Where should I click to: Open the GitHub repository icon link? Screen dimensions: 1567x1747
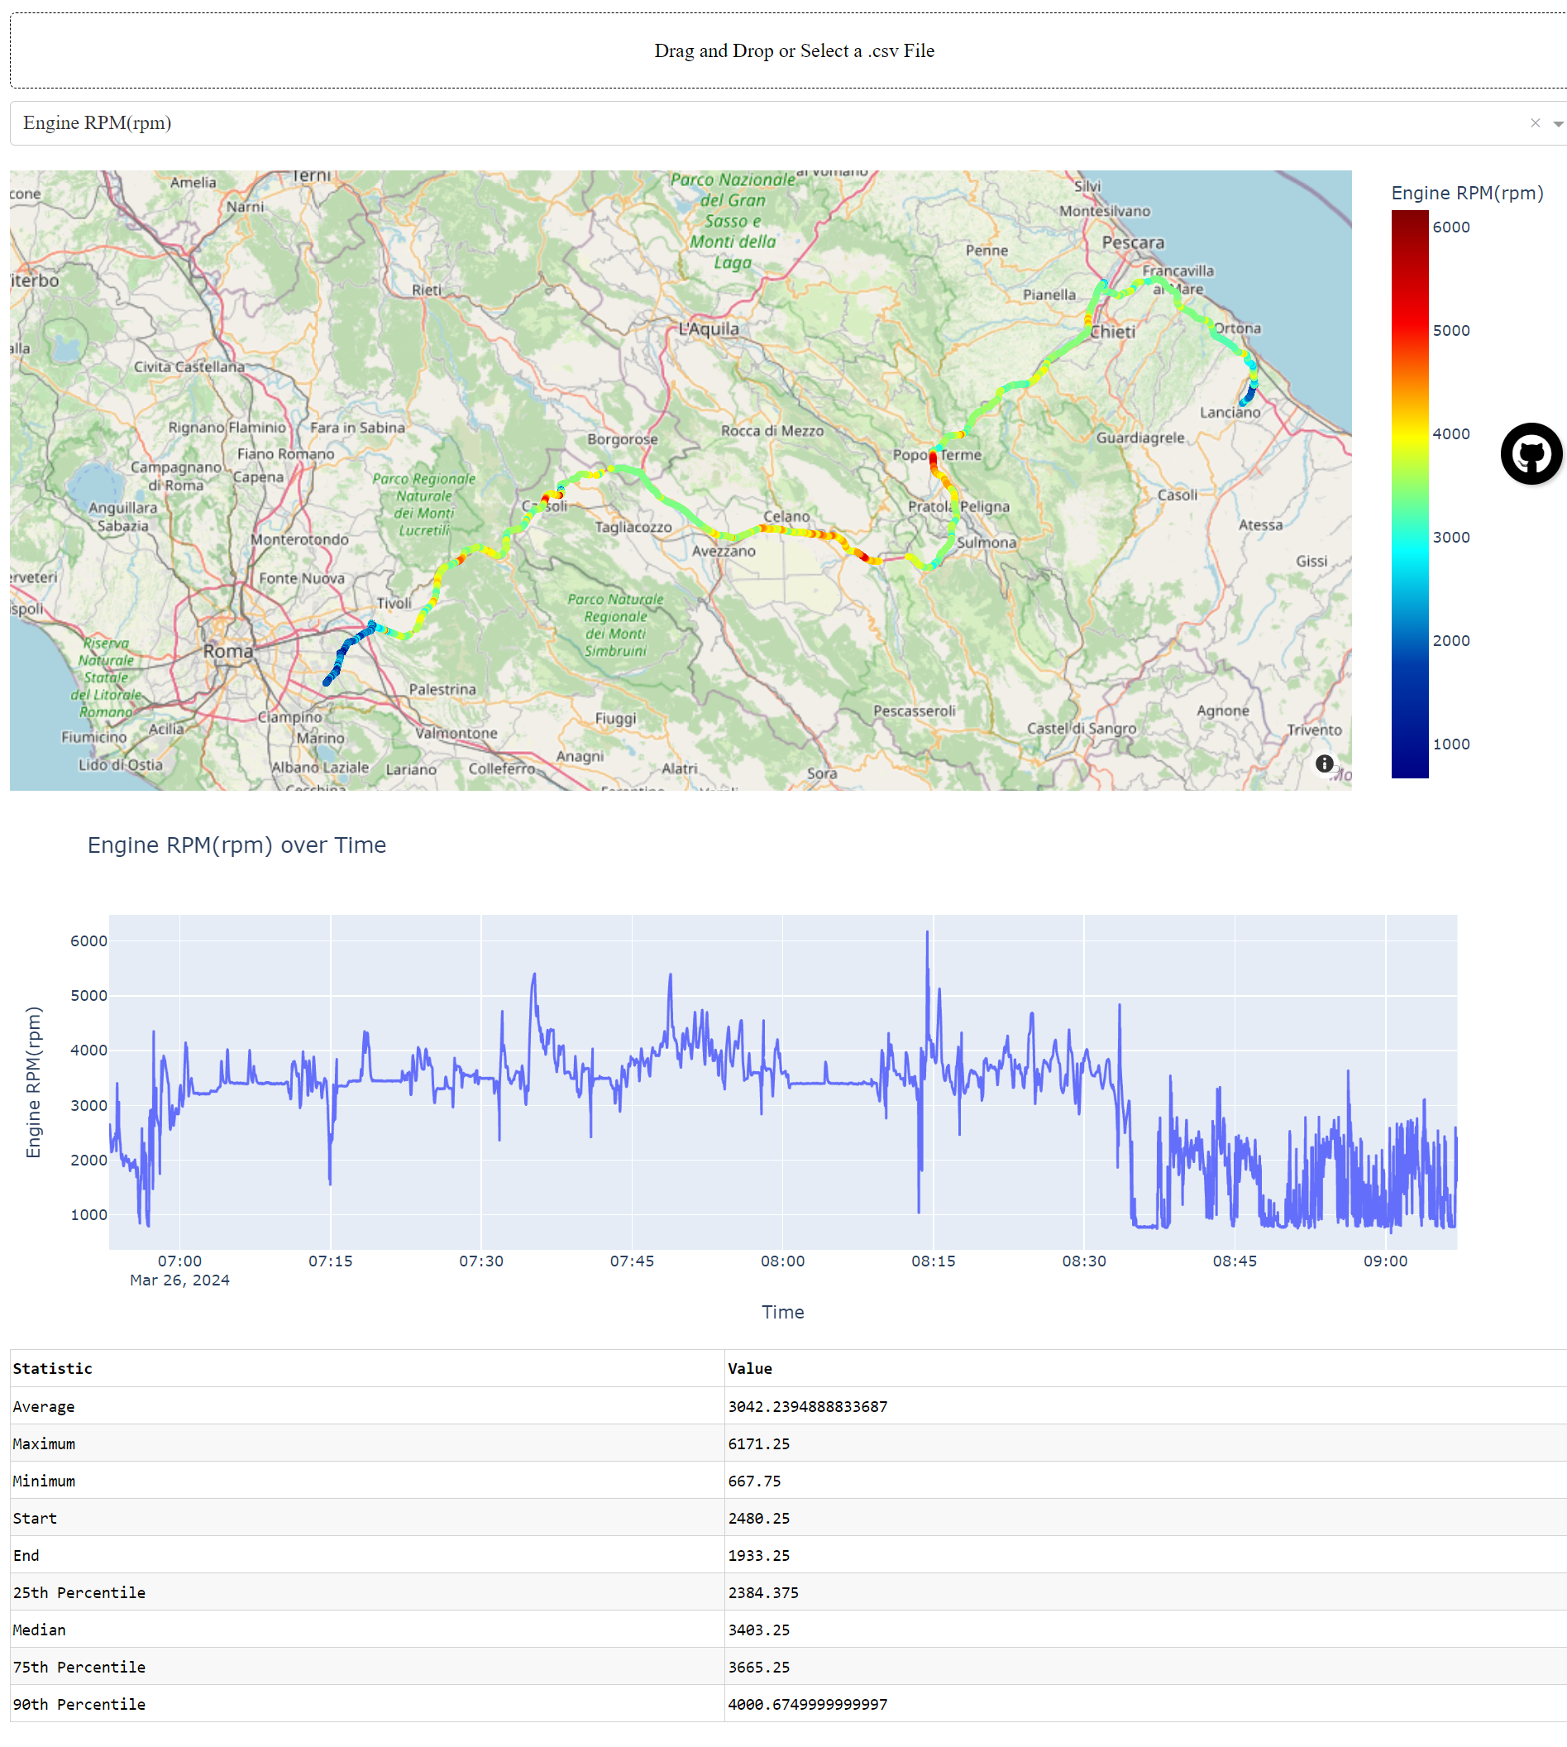tap(1531, 454)
